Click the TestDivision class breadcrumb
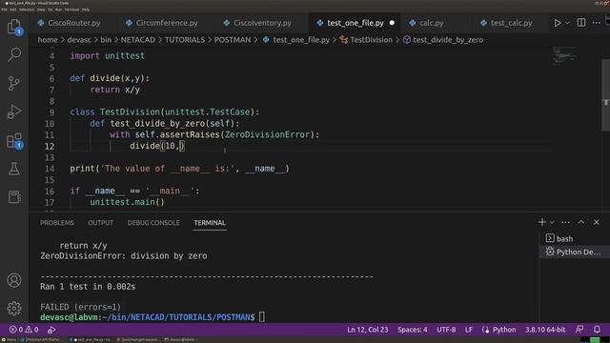The image size is (610, 343). 366,40
